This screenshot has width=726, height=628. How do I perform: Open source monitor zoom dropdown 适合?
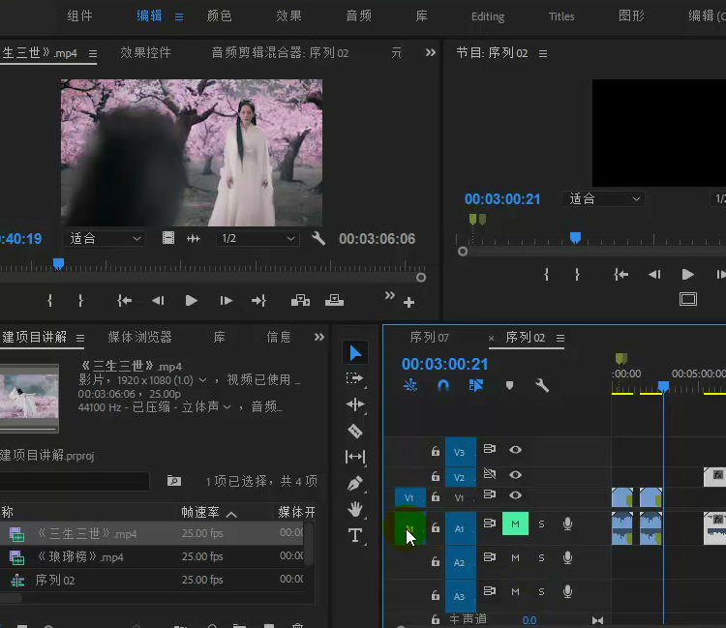point(105,238)
